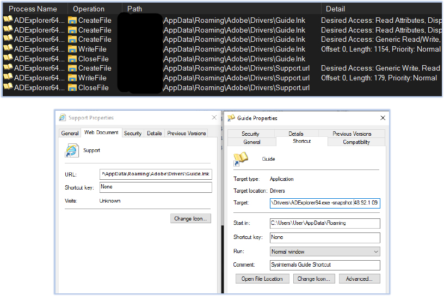The width and height of the screenshot is (444, 296).
Task: Click detail 'Desired Access: Generic Write, Read'
Action: point(380,68)
